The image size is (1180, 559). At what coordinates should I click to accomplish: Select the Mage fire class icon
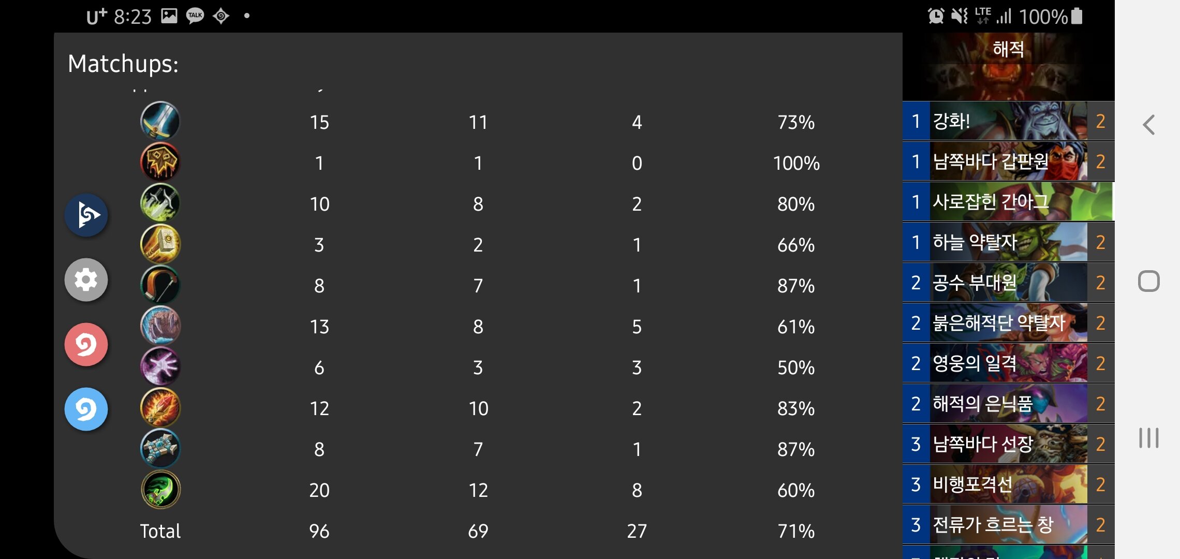coord(160,408)
